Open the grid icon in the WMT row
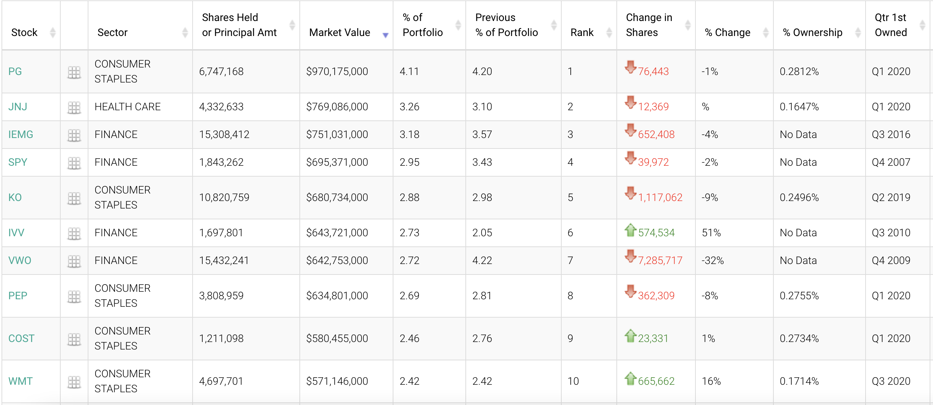Image resolution: width=933 pixels, height=405 pixels. point(74,382)
